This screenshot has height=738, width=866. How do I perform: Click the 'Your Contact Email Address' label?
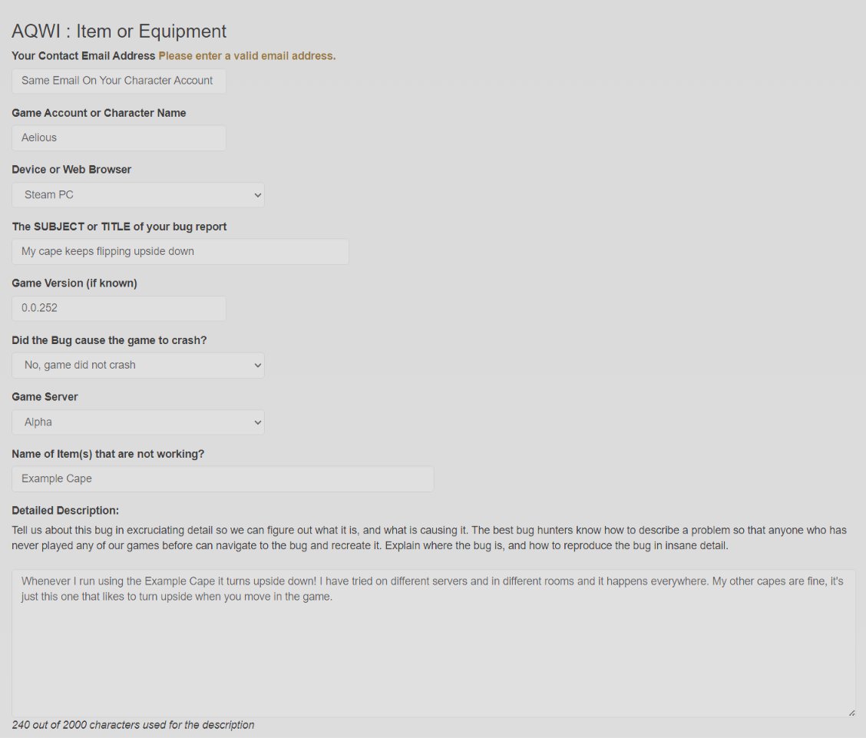(x=84, y=56)
